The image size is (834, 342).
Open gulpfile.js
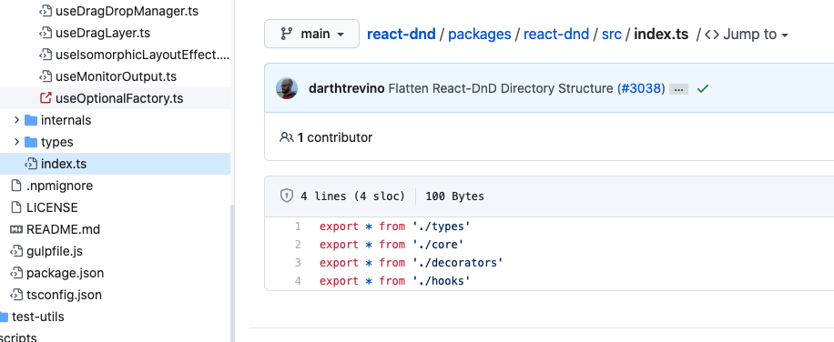coord(55,251)
